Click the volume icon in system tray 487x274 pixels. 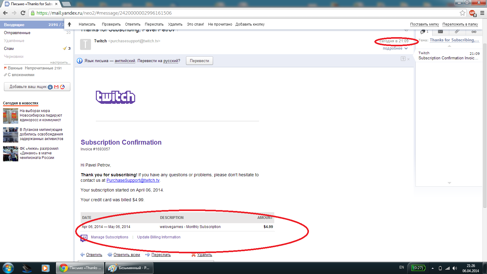click(x=455, y=268)
